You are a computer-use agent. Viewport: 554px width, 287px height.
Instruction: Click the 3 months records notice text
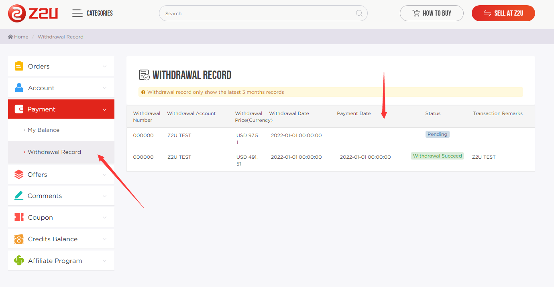click(216, 92)
